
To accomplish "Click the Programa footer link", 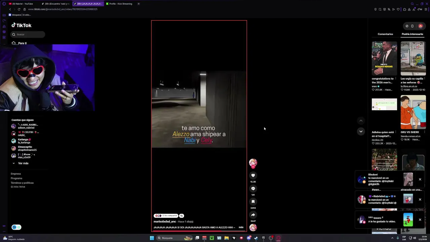I will click(x=16, y=178).
